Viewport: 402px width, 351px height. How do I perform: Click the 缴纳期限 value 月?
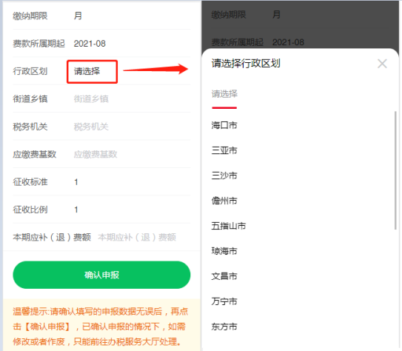[x=78, y=16]
